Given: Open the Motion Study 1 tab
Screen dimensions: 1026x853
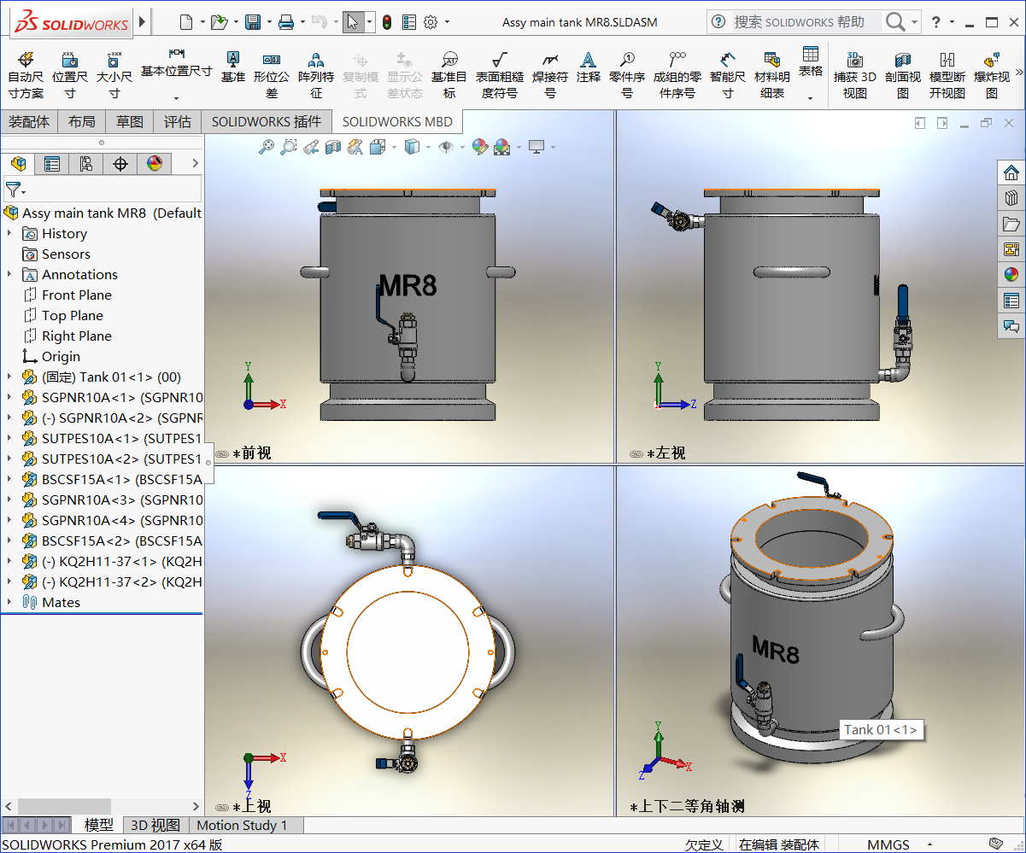Looking at the screenshot, I should click(x=243, y=825).
